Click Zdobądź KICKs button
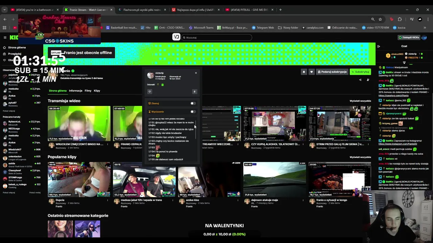The height and width of the screenshot is (243, 433). (409, 37)
